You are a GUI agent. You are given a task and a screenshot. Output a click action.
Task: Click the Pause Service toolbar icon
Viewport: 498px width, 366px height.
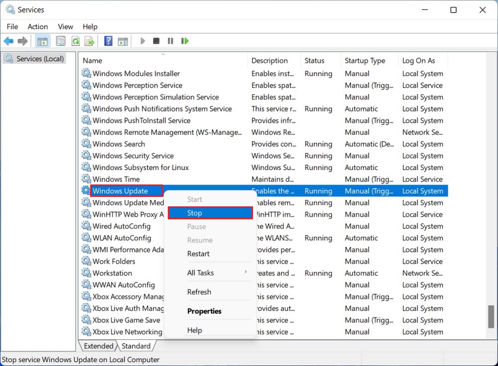(170, 41)
